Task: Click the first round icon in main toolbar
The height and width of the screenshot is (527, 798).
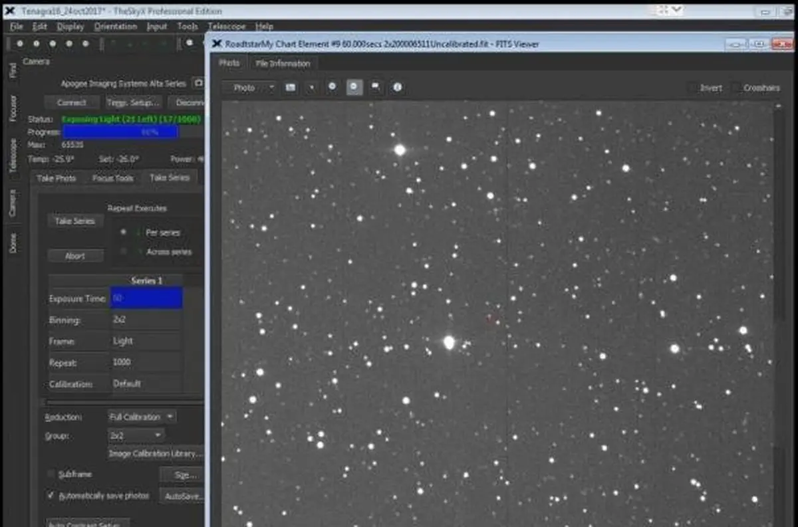Action: point(20,43)
